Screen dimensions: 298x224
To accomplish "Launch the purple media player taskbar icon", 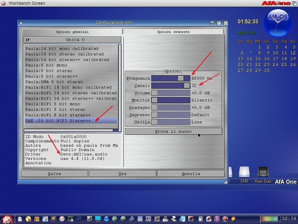I will tap(217, 219).
